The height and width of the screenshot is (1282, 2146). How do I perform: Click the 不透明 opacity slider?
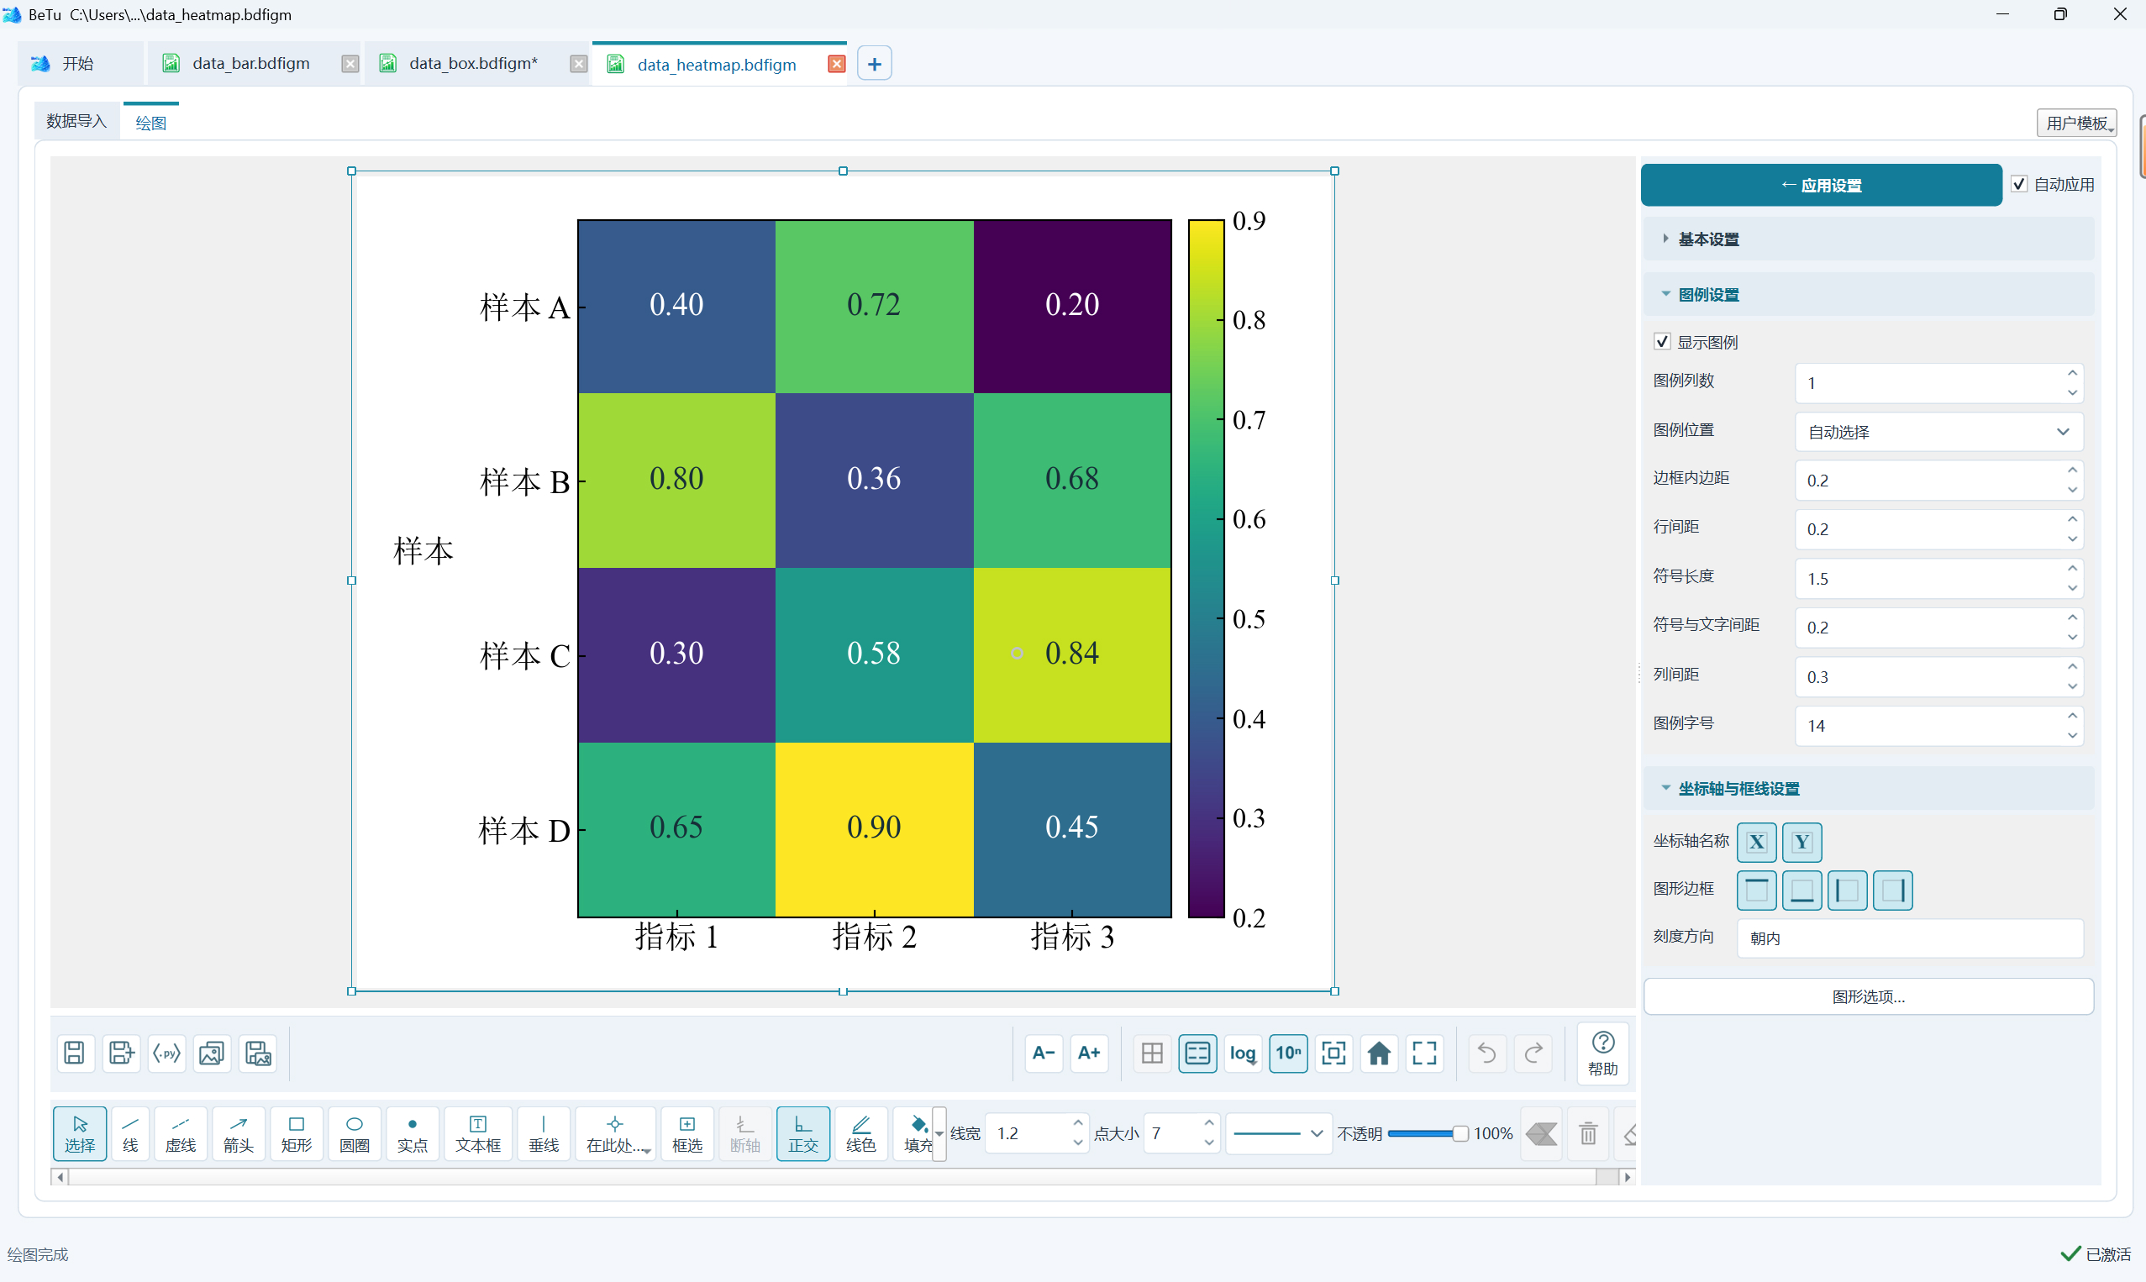(x=1428, y=1133)
